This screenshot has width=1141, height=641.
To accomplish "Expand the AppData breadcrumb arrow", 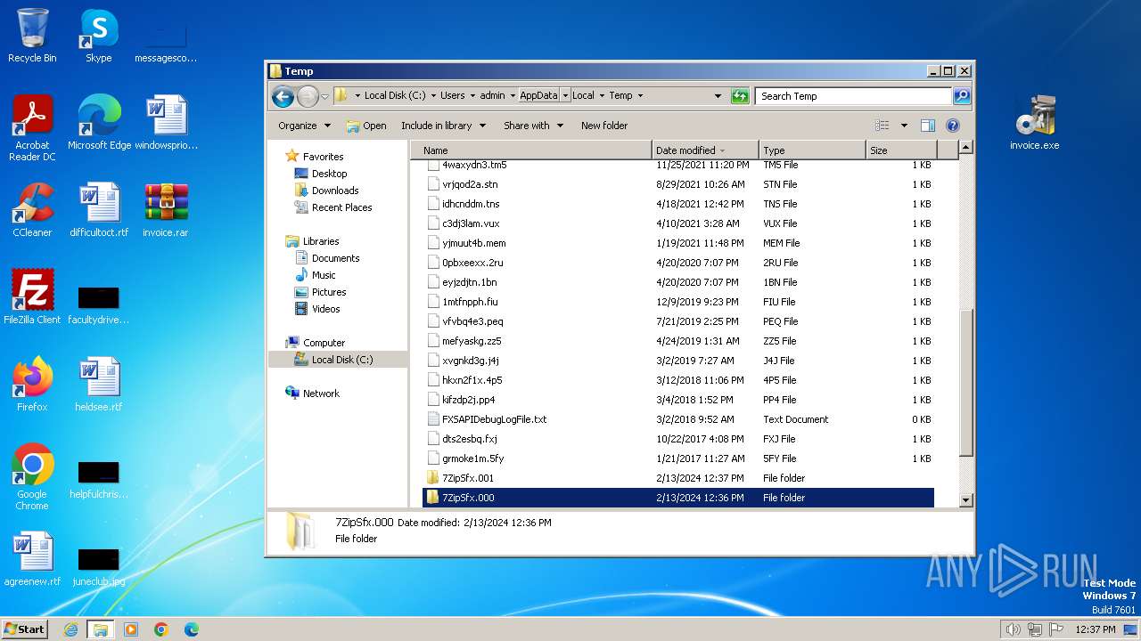I will [565, 96].
